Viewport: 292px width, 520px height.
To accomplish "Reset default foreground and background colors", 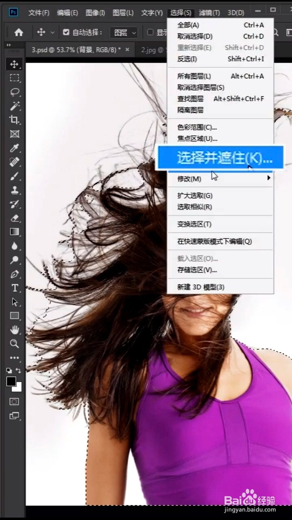I will pos(9,370).
